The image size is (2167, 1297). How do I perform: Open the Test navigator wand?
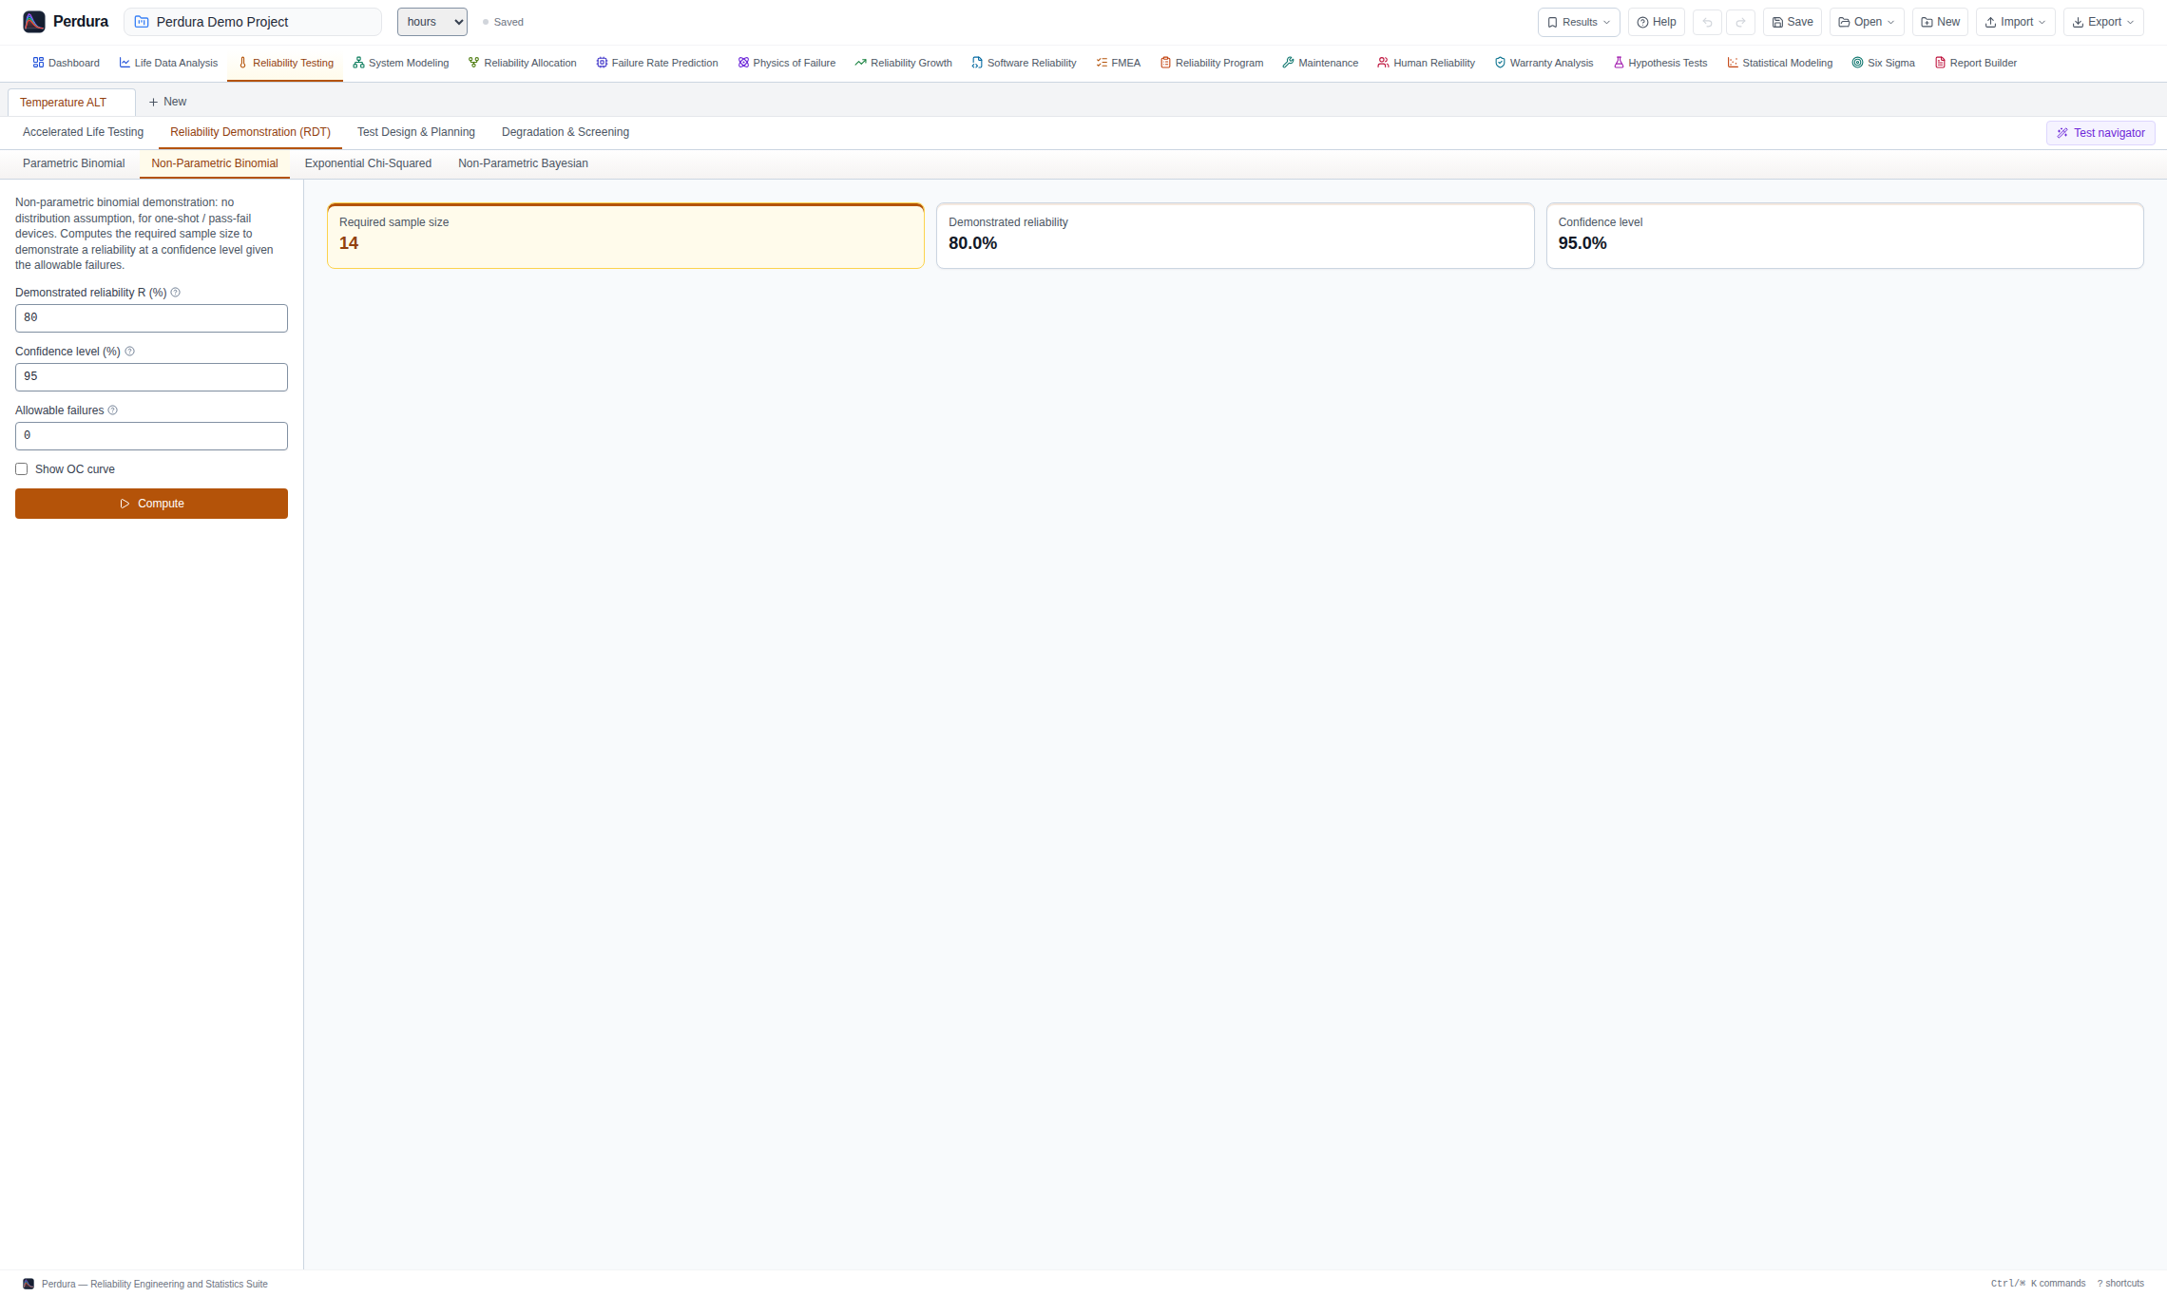(2100, 133)
